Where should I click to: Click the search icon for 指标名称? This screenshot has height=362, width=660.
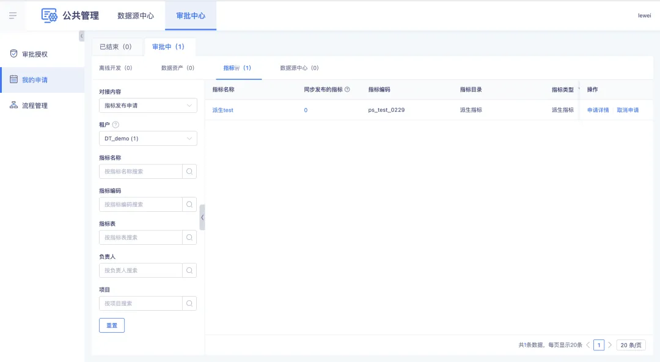click(x=189, y=172)
